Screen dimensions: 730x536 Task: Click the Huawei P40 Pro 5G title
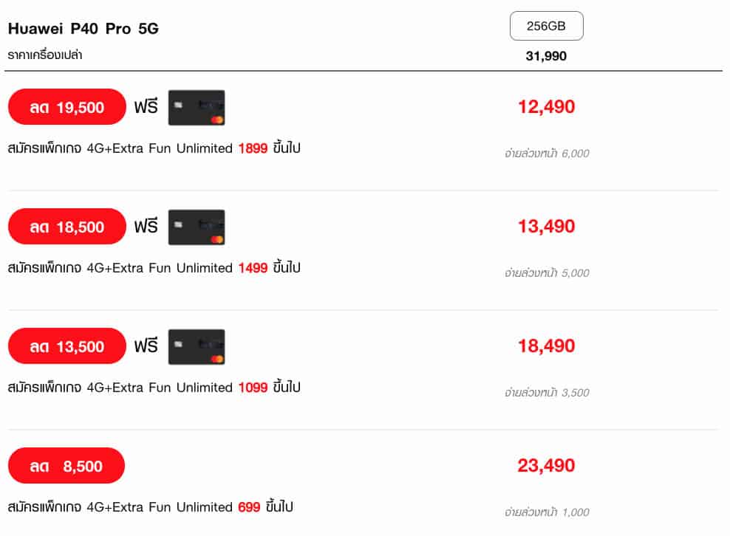[83, 29]
